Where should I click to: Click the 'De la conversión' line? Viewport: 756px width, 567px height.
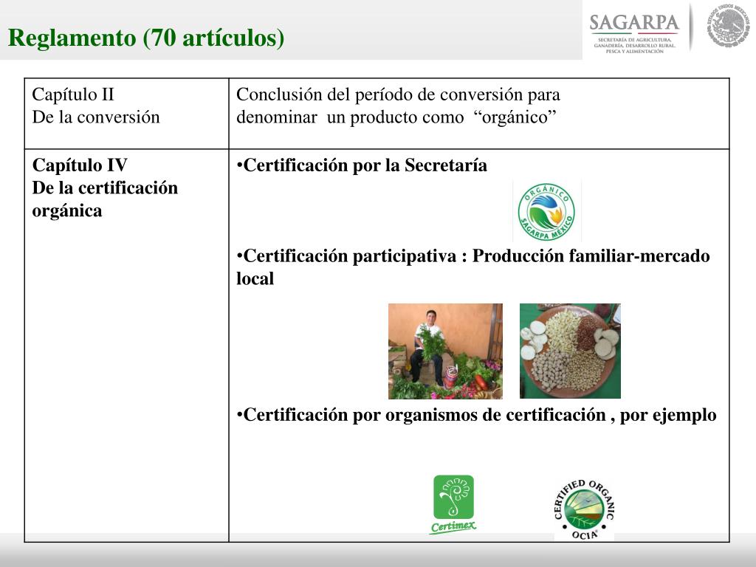(x=96, y=117)
